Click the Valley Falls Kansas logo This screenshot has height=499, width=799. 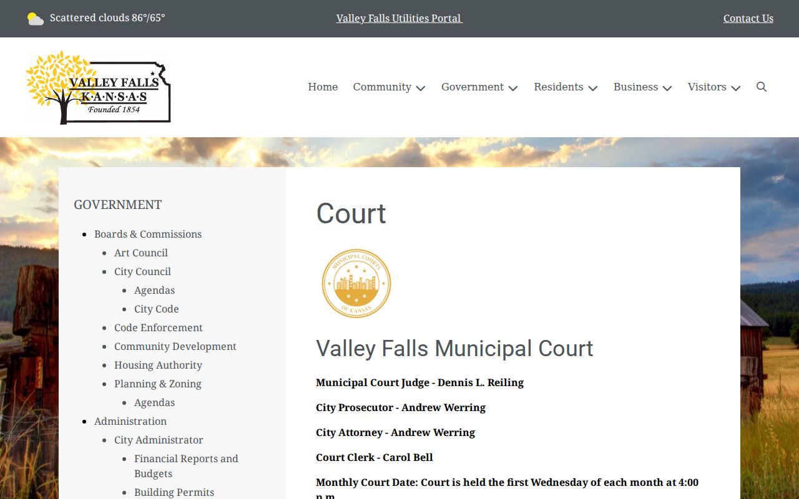coord(98,87)
